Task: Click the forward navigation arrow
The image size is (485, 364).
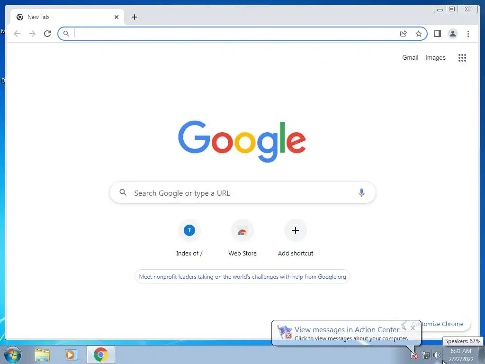Action: 32,34
